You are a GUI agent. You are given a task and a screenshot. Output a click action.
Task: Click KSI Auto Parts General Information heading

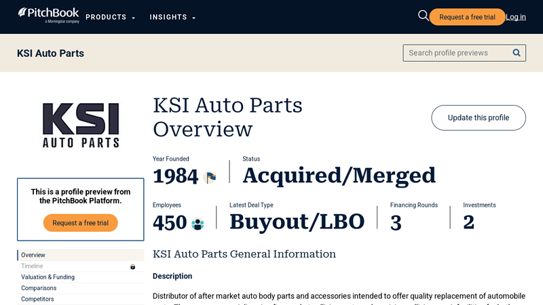point(244,254)
